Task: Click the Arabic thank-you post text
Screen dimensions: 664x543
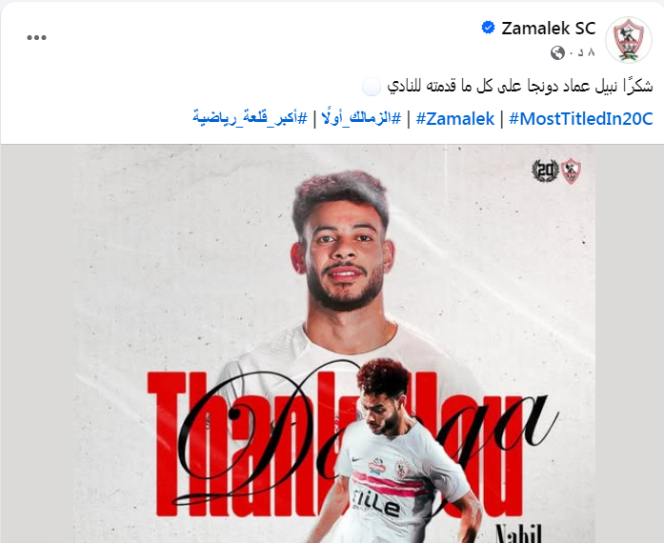Action: (519, 87)
